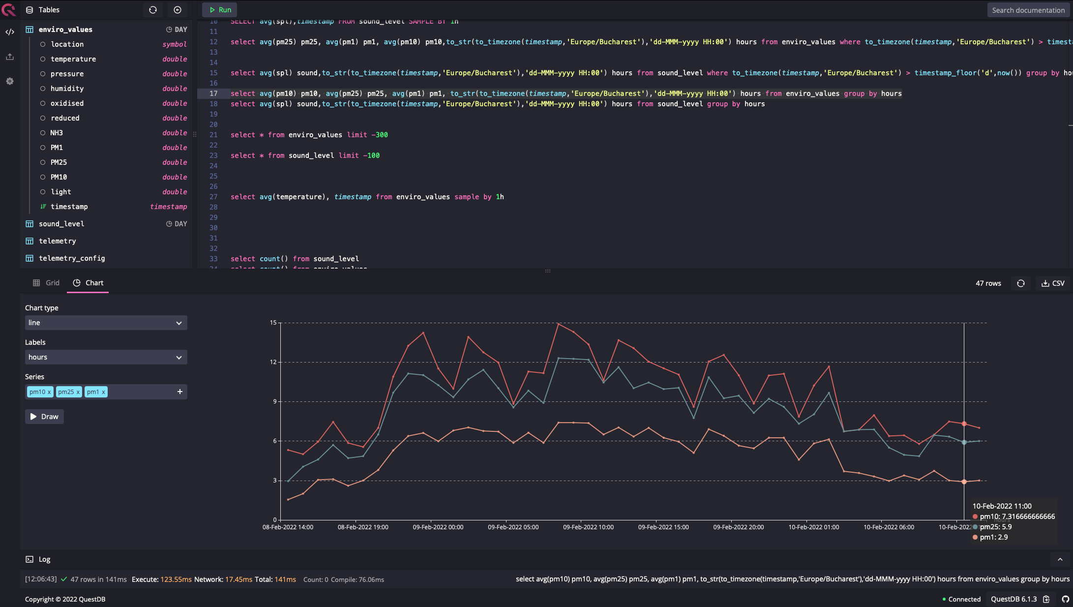The height and width of the screenshot is (607, 1073).
Task: Remove pm10 from series
Action: (x=49, y=392)
